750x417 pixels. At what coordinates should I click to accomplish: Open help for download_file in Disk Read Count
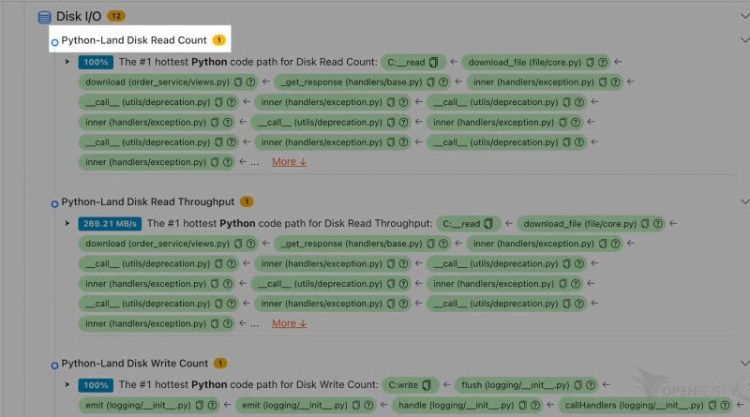[x=603, y=62]
